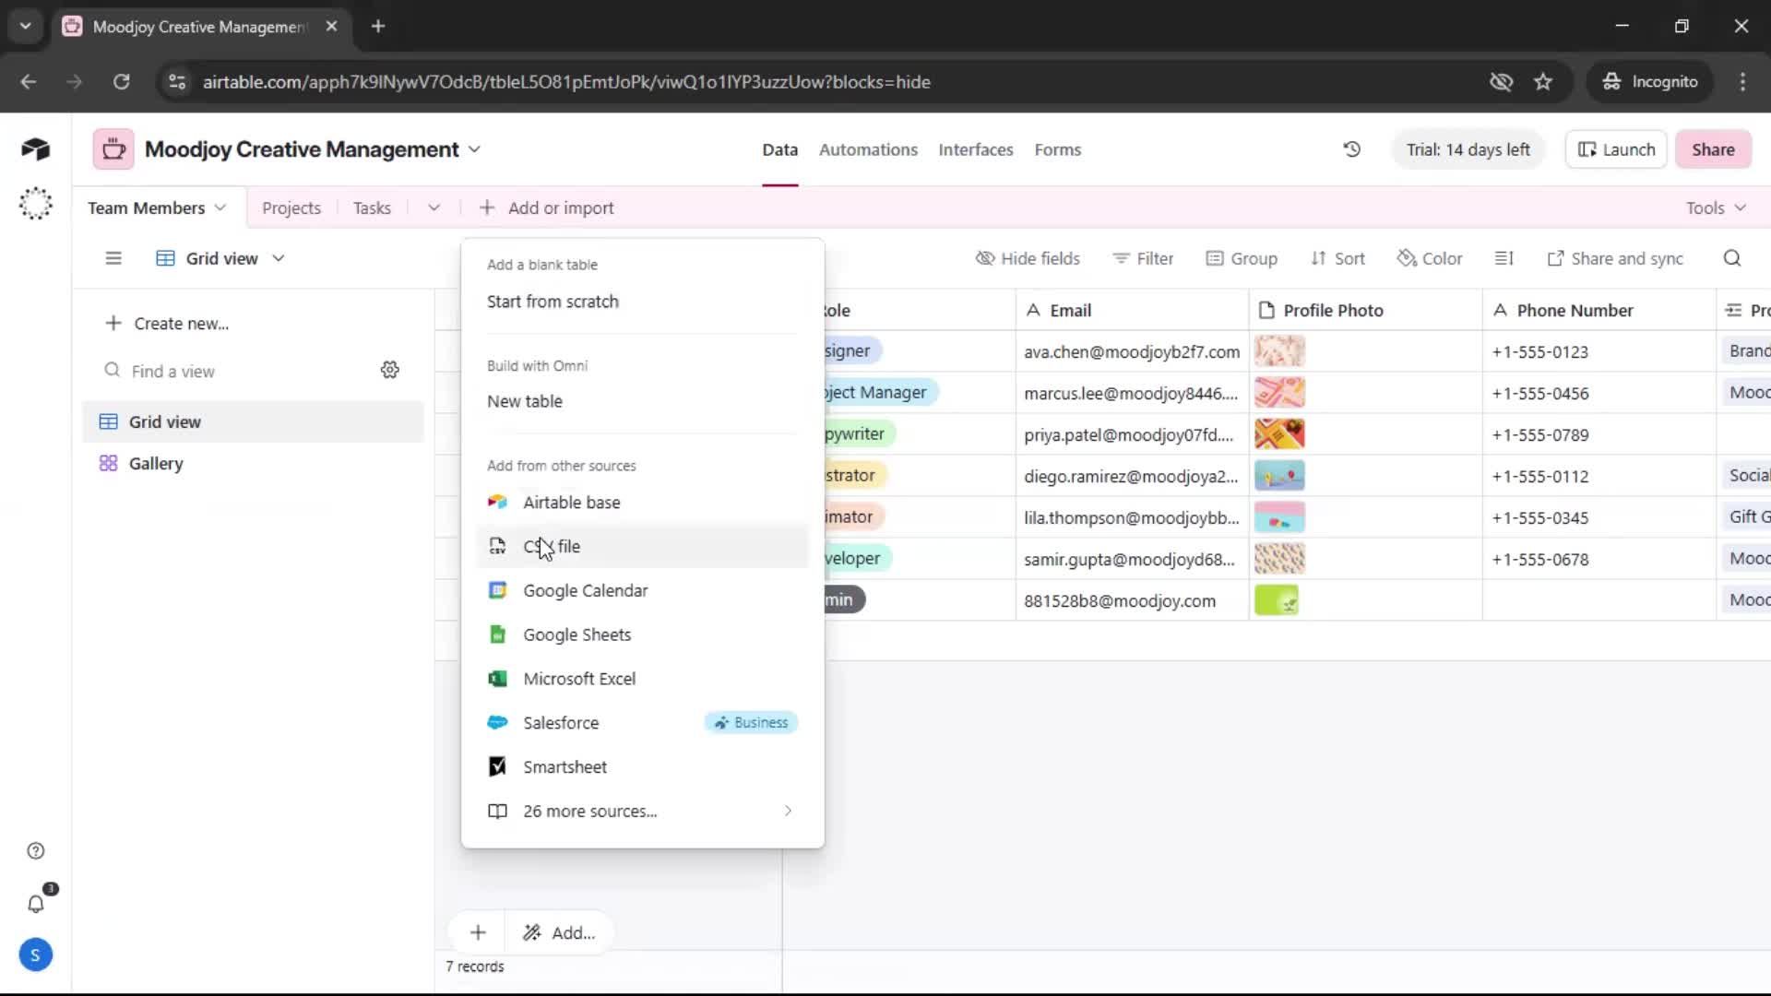Click the Phone Number column header
The image size is (1771, 996).
point(1599,310)
